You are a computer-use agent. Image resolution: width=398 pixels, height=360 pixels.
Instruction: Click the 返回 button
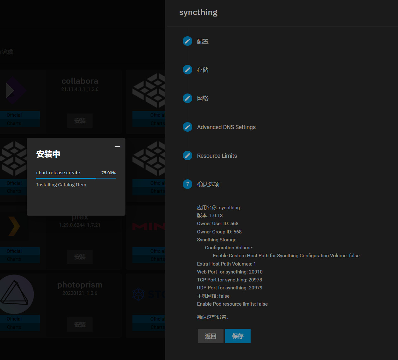[210, 336]
